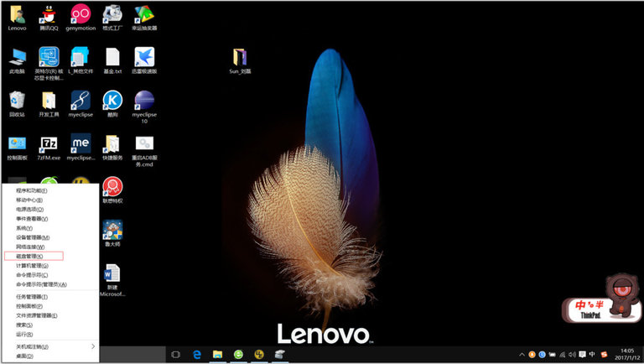Open the Sun_ folder on desktop
The width and height of the screenshot is (644, 364).
tap(240, 61)
